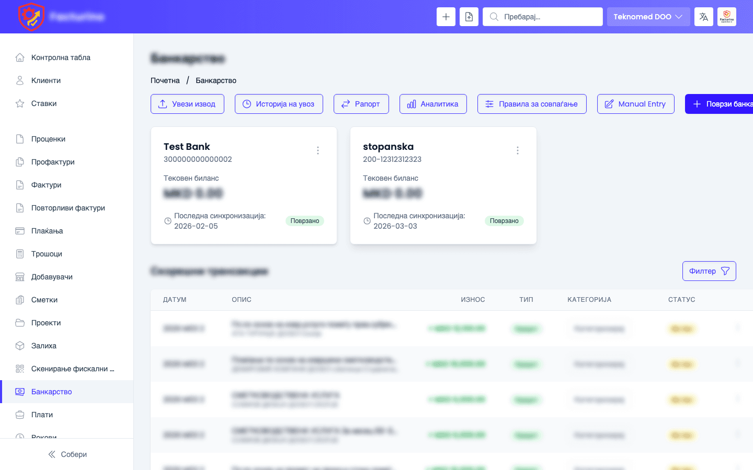The image size is (753, 470).
Task: Open Правила за совпаѓање settings
Action: 531,104
